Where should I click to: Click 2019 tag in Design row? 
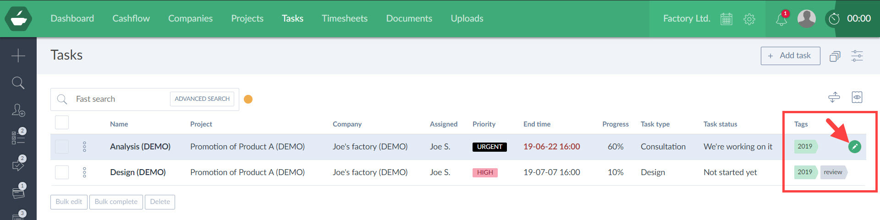[x=806, y=172]
